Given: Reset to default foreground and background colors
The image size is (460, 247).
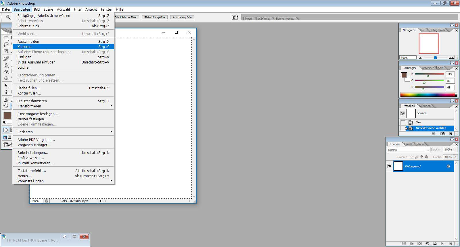Looking at the screenshot, I should click(4, 122).
